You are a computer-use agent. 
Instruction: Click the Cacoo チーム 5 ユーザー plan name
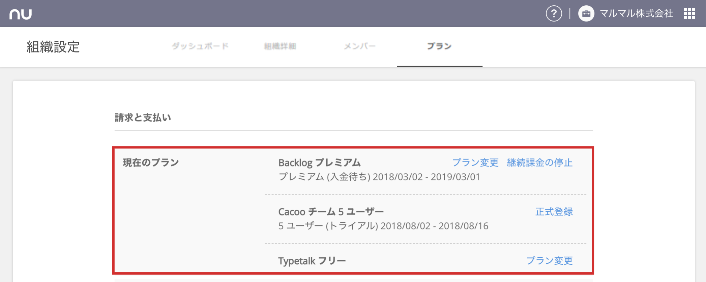[331, 212]
